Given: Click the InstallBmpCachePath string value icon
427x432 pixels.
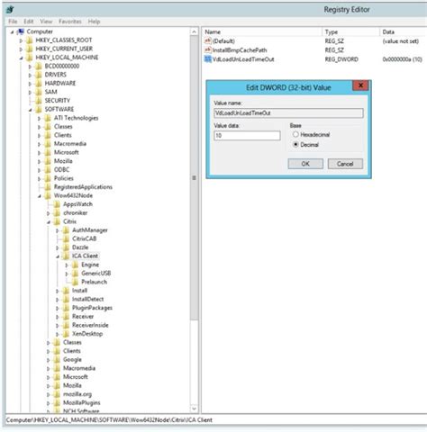Looking at the screenshot, I should pos(208,50).
